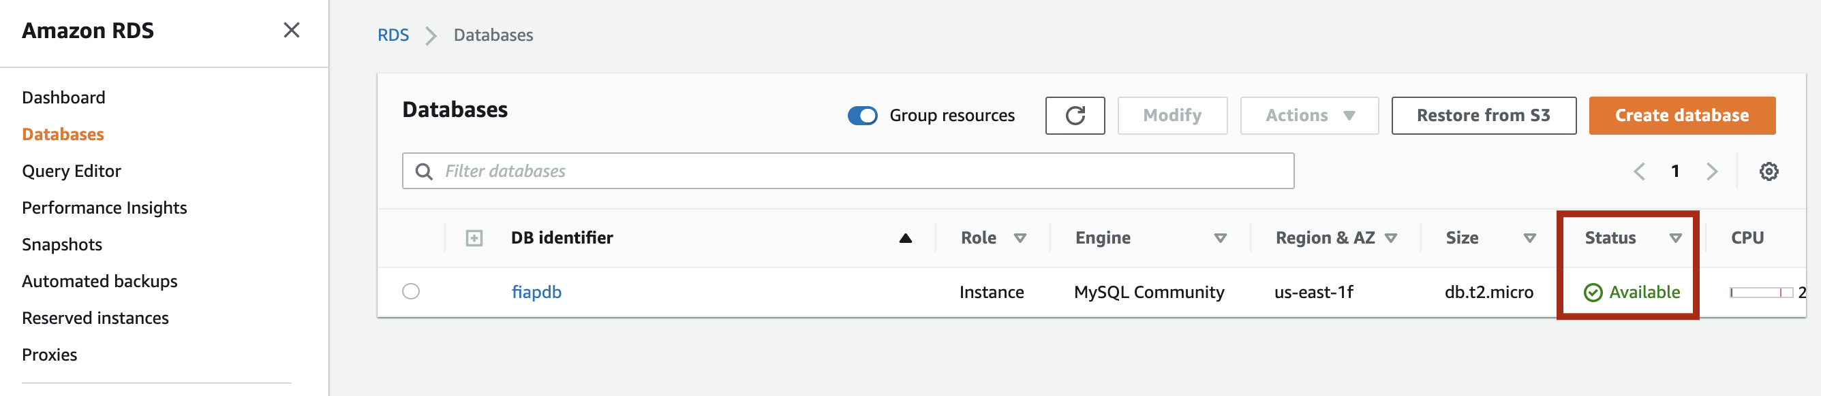Go to previous page arrow
The height and width of the screenshot is (396, 1821).
click(x=1639, y=171)
